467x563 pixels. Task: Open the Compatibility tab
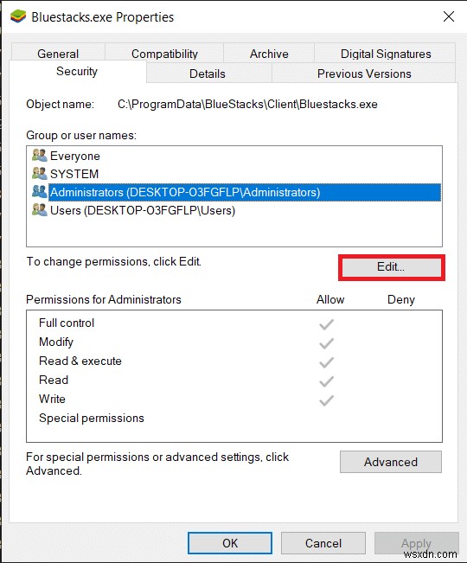[x=164, y=54]
